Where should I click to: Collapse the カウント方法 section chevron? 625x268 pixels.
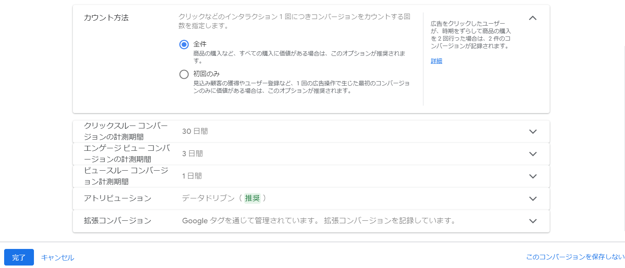click(533, 18)
